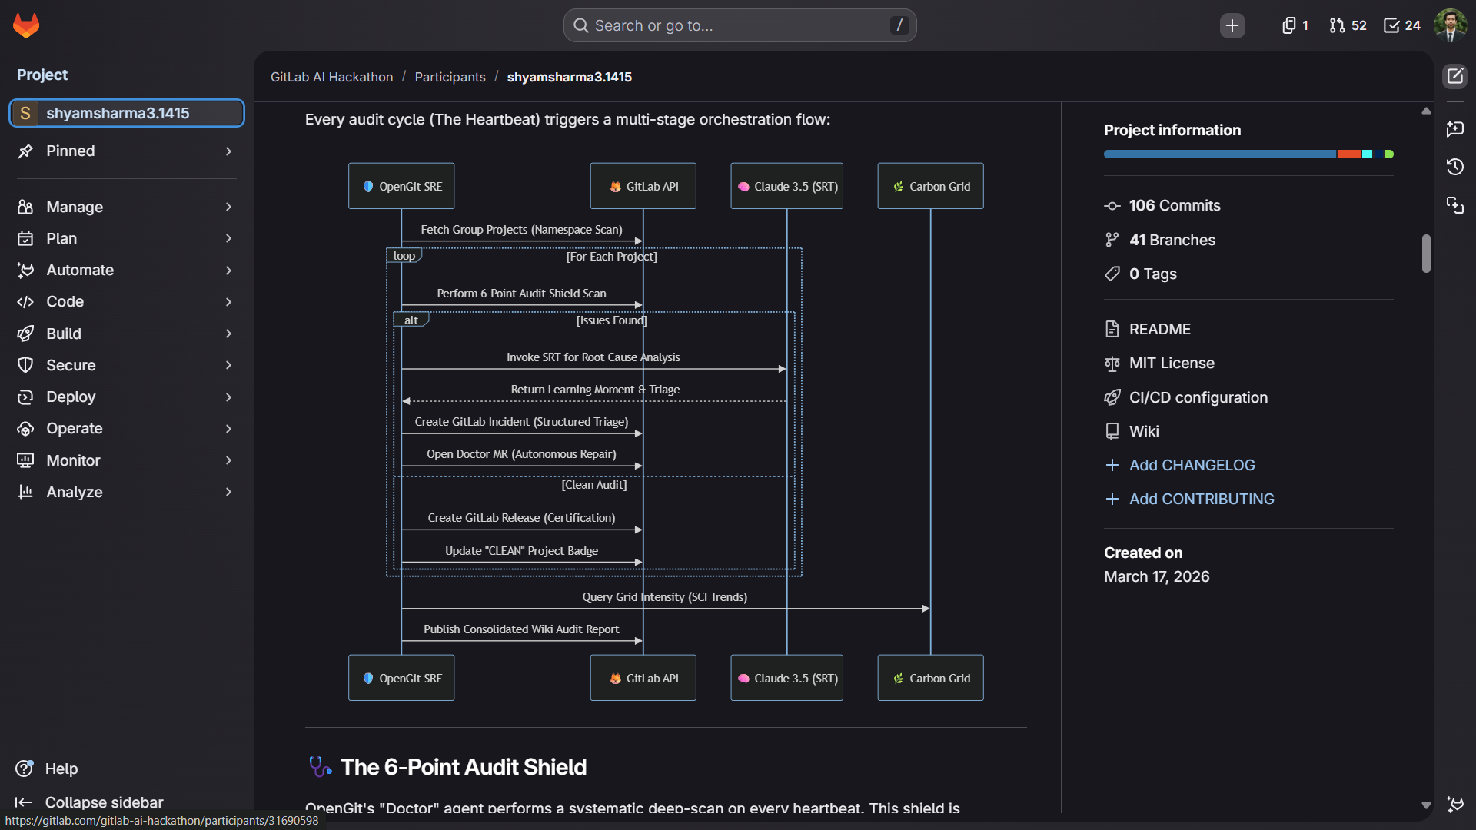This screenshot has height=830, width=1476.
Task: Click the user avatar in top bar
Action: coord(1450,25)
